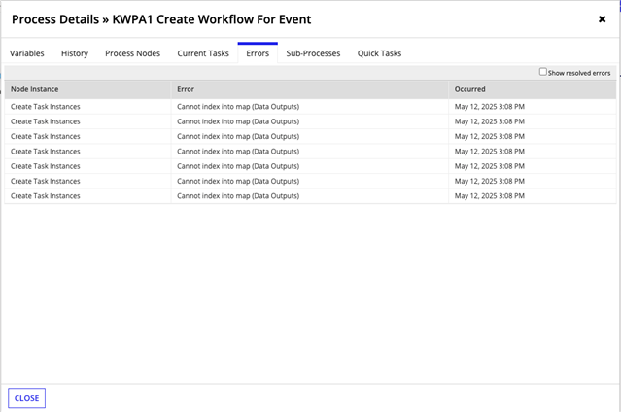Image resolution: width=621 pixels, height=412 pixels.
Task: Go to the Process Nodes tab
Action: 133,53
